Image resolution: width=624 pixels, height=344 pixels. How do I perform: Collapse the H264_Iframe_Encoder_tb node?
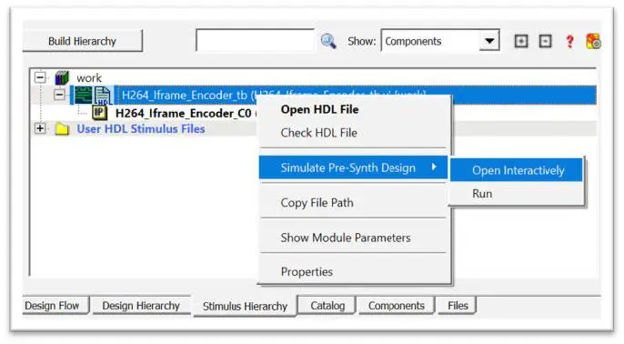click(x=59, y=95)
